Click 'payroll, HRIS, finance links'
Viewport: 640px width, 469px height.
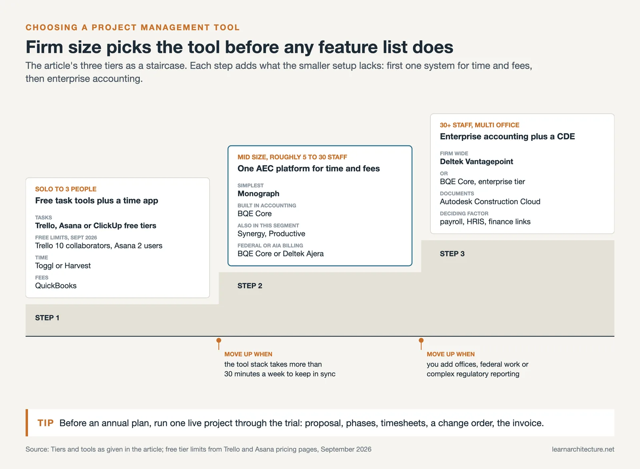(485, 221)
